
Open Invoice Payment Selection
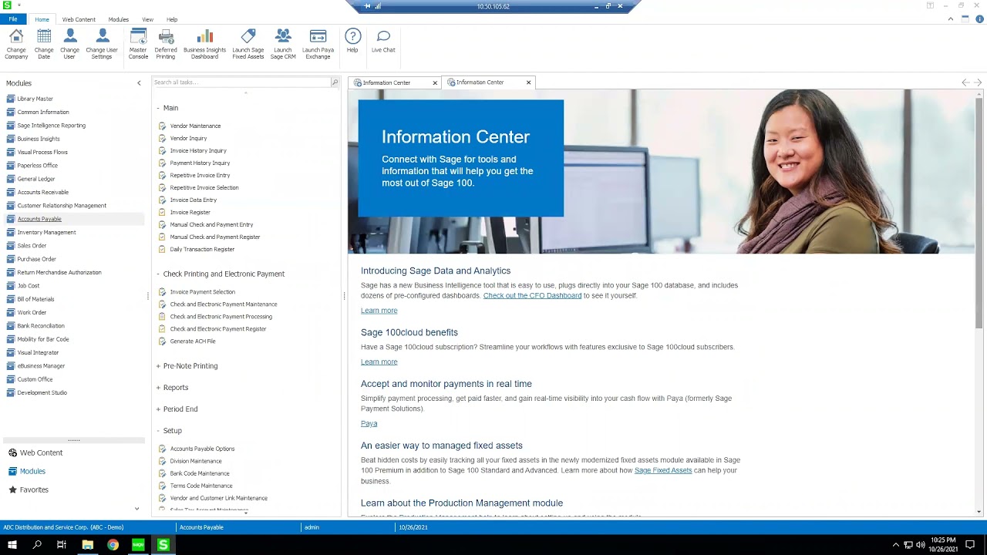coord(202,292)
